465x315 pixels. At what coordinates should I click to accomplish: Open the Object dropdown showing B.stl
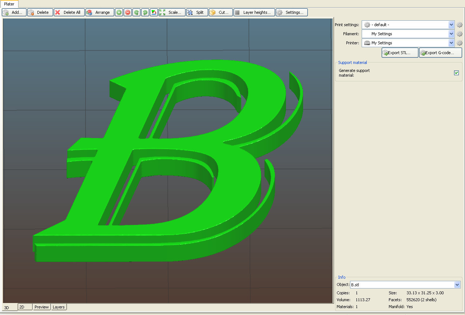click(405, 284)
